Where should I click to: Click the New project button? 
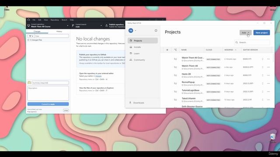pyautogui.click(x=262, y=33)
